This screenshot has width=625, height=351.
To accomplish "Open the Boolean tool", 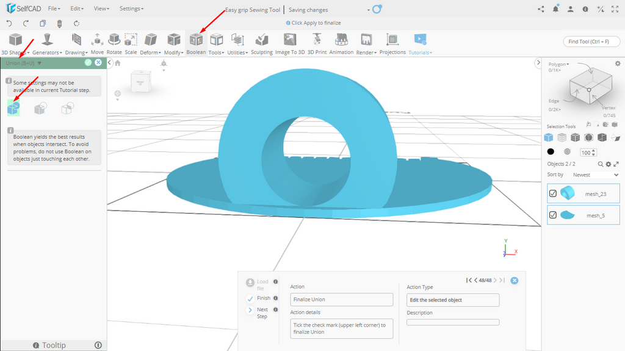I will point(196,43).
